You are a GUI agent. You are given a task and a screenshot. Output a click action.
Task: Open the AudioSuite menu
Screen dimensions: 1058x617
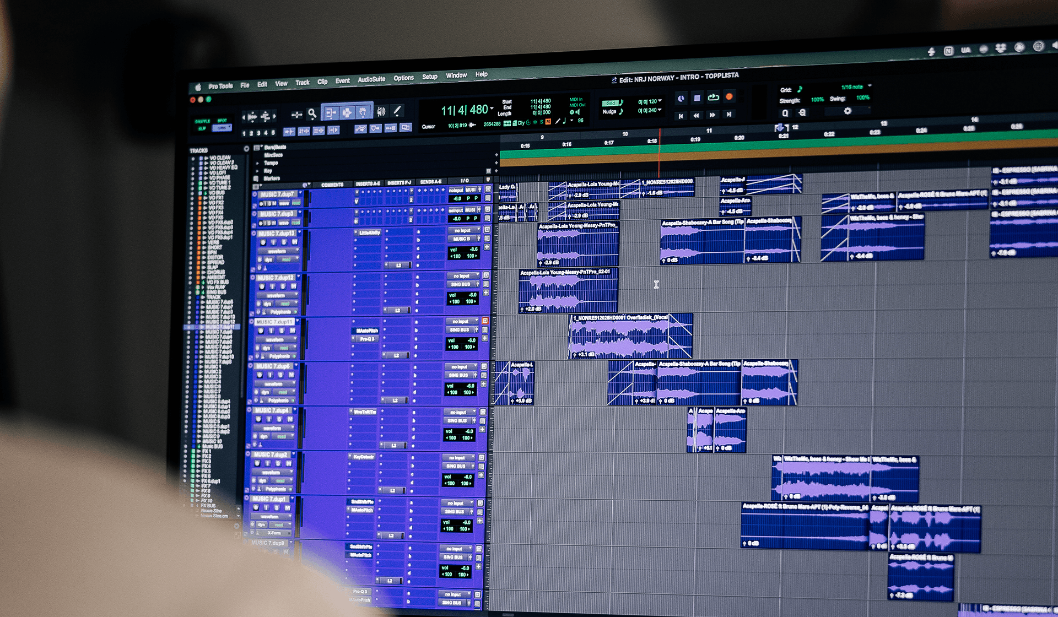click(x=371, y=79)
